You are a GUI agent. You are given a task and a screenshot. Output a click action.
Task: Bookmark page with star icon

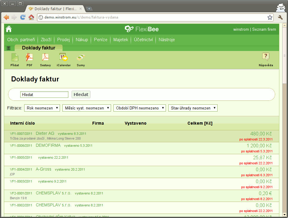tap(270, 17)
